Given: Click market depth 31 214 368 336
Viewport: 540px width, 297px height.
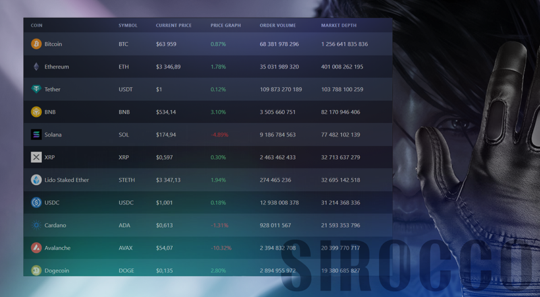Looking at the screenshot, I should pyautogui.click(x=341, y=203).
